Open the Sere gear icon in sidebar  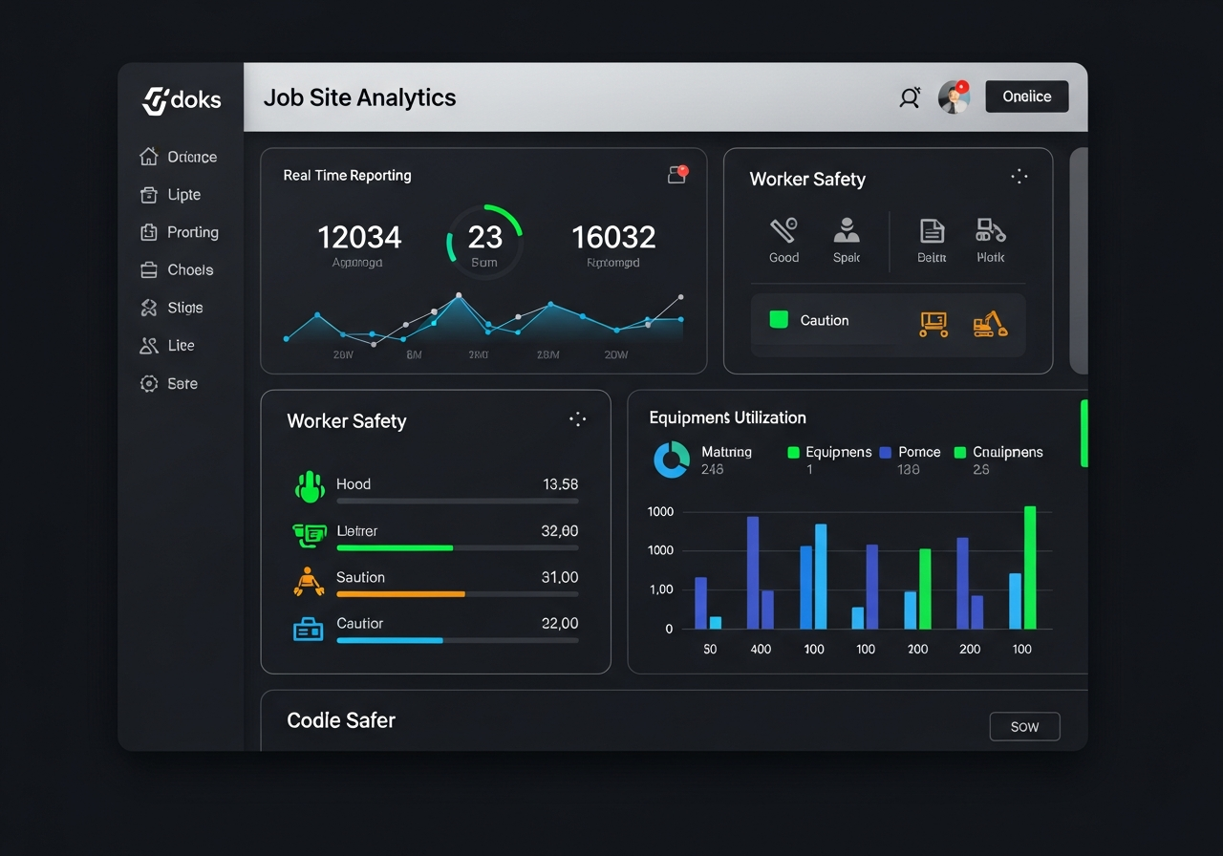click(x=148, y=383)
